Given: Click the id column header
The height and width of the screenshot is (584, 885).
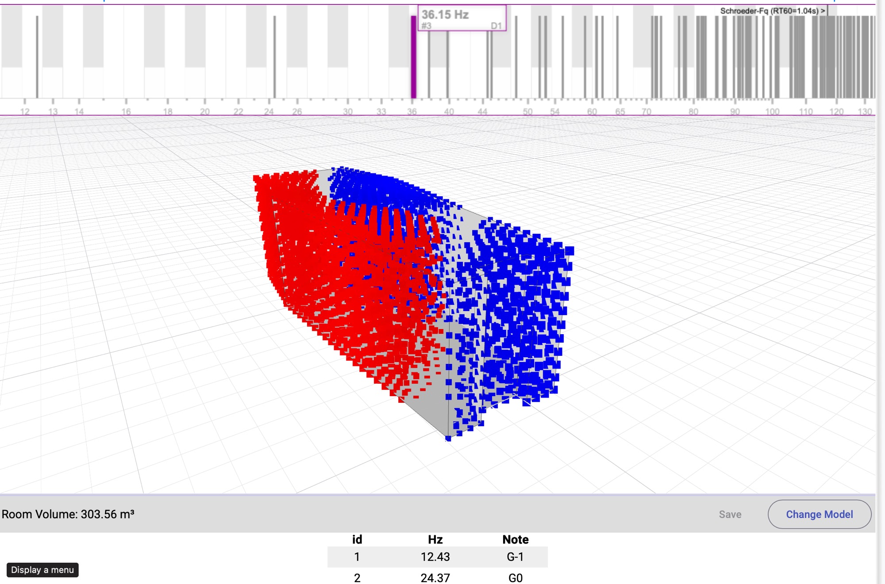Looking at the screenshot, I should (357, 539).
